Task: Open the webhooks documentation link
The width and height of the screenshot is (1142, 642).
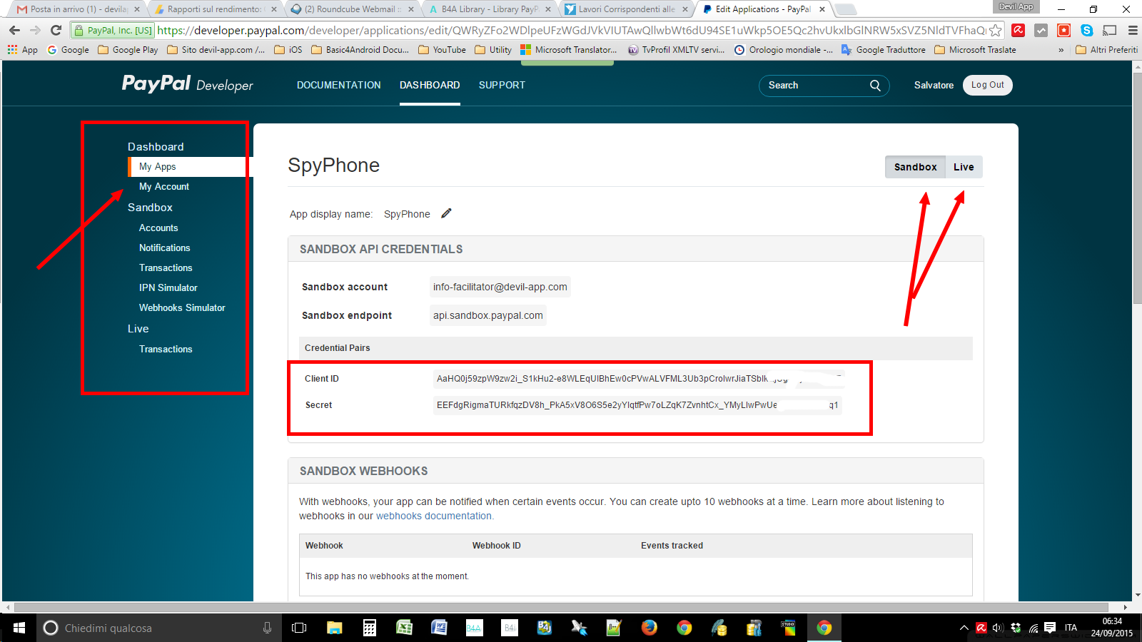Action: [x=434, y=516]
